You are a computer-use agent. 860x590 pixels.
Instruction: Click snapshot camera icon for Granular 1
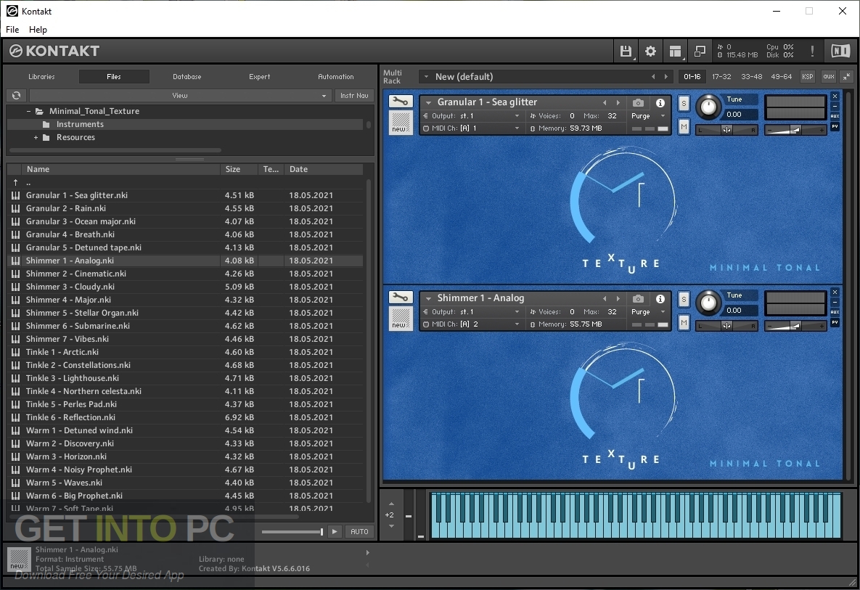coord(638,102)
